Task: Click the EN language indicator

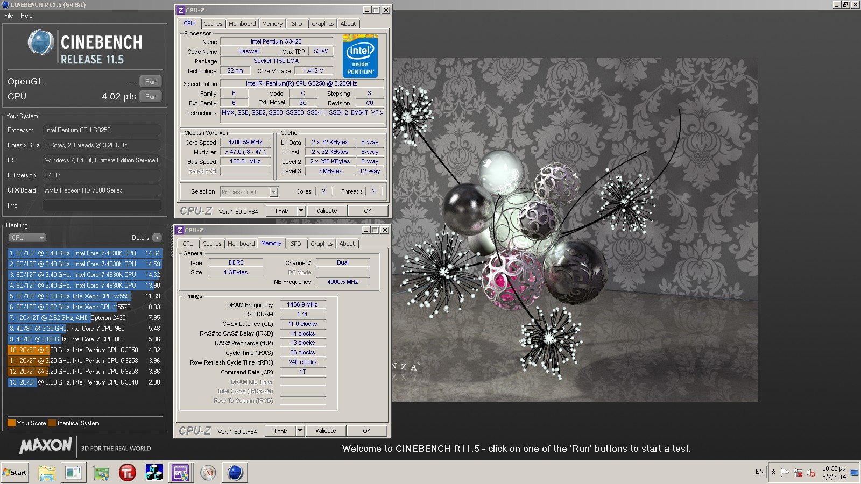Action: click(759, 472)
